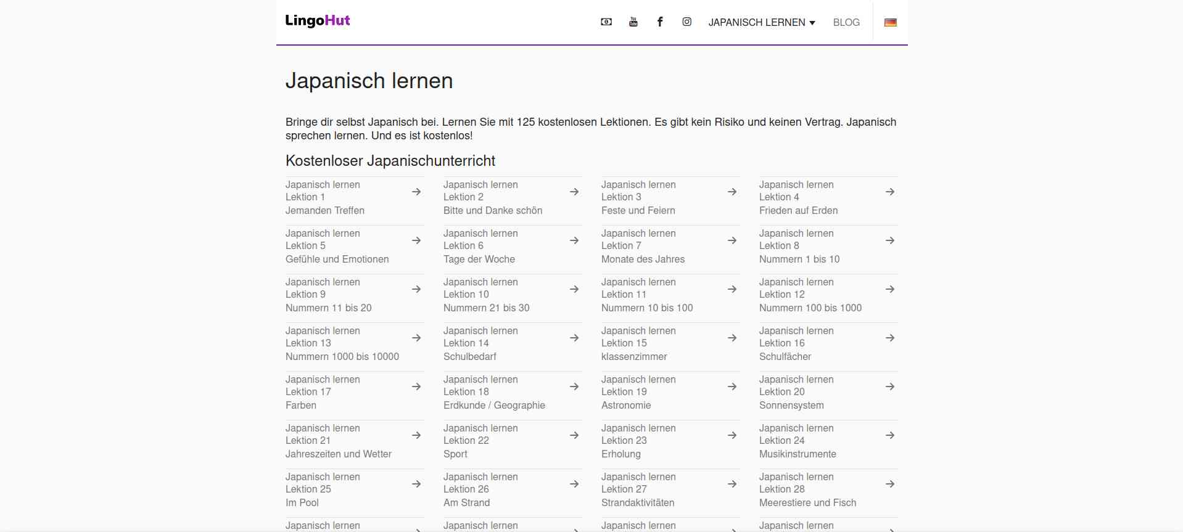Click the arrow next to Lektion 1
1183x532 pixels.
tap(416, 192)
